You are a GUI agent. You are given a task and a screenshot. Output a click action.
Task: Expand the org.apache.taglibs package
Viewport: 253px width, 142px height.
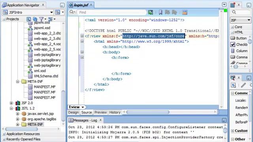pyautogui.click(x=17, y=119)
